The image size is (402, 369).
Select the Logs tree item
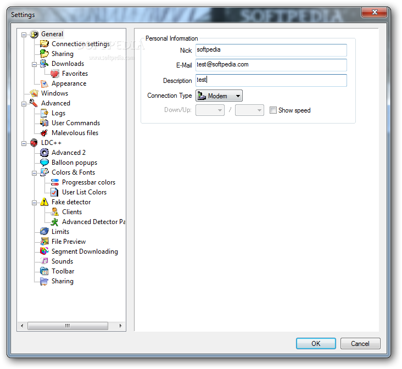58,113
